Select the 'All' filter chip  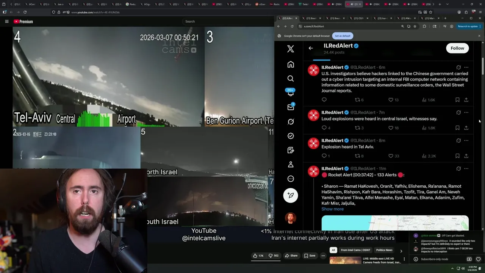click(x=333, y=250)
